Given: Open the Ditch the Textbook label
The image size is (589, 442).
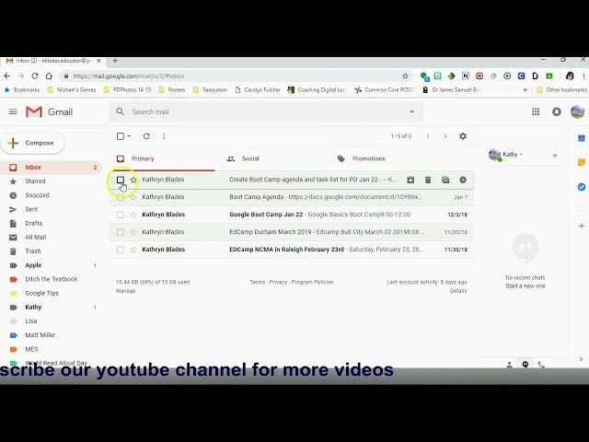Looking at the screenshot, I should 51,279.
